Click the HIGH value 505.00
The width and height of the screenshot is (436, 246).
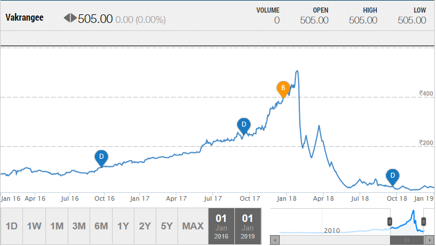pyautogui.click(x=363, y=20)
